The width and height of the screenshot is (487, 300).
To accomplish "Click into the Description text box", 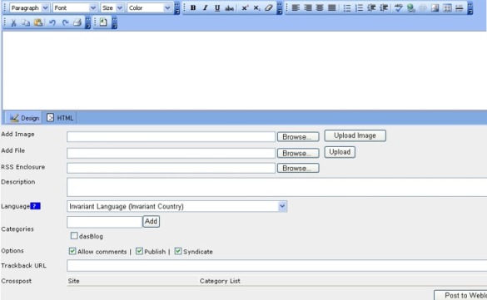I will coord(276,187).
